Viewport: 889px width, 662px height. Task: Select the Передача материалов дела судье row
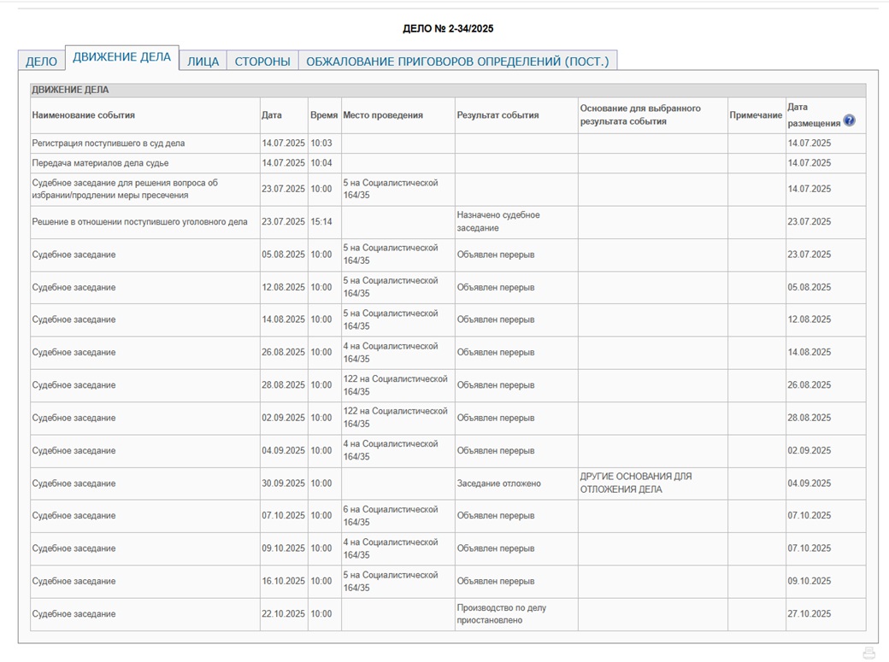coord(100,163)
